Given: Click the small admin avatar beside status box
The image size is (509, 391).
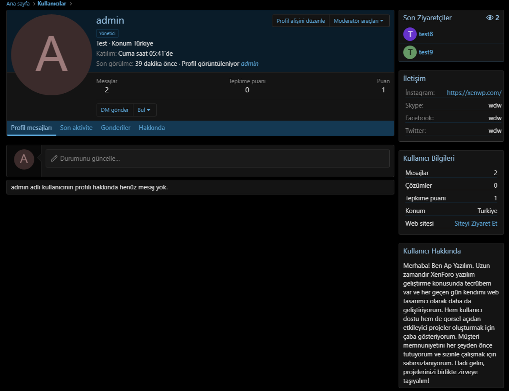Looking at the screenshot, I should [24, 159].
